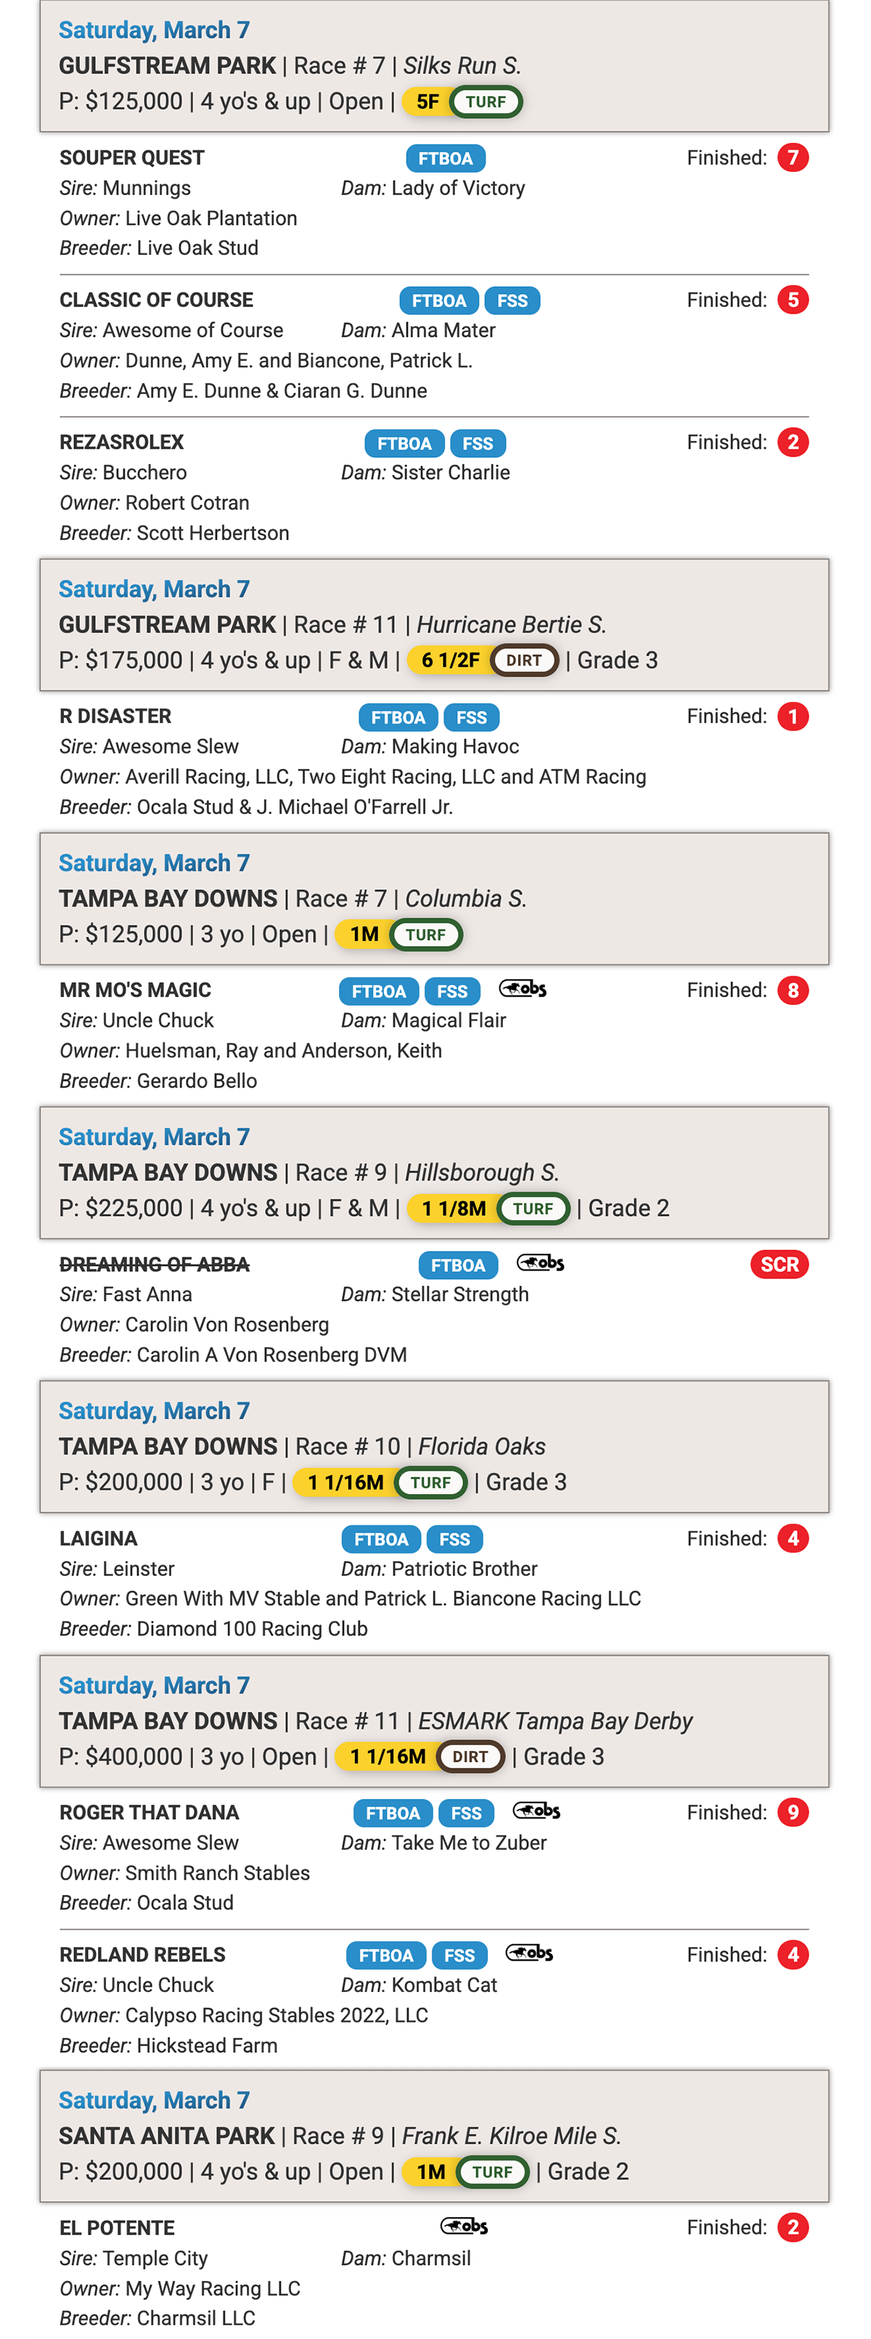Select the struck-through DREAMING OF ABBA name
This screenshot has width=871, height=2339.
(x=155, y=1265)
